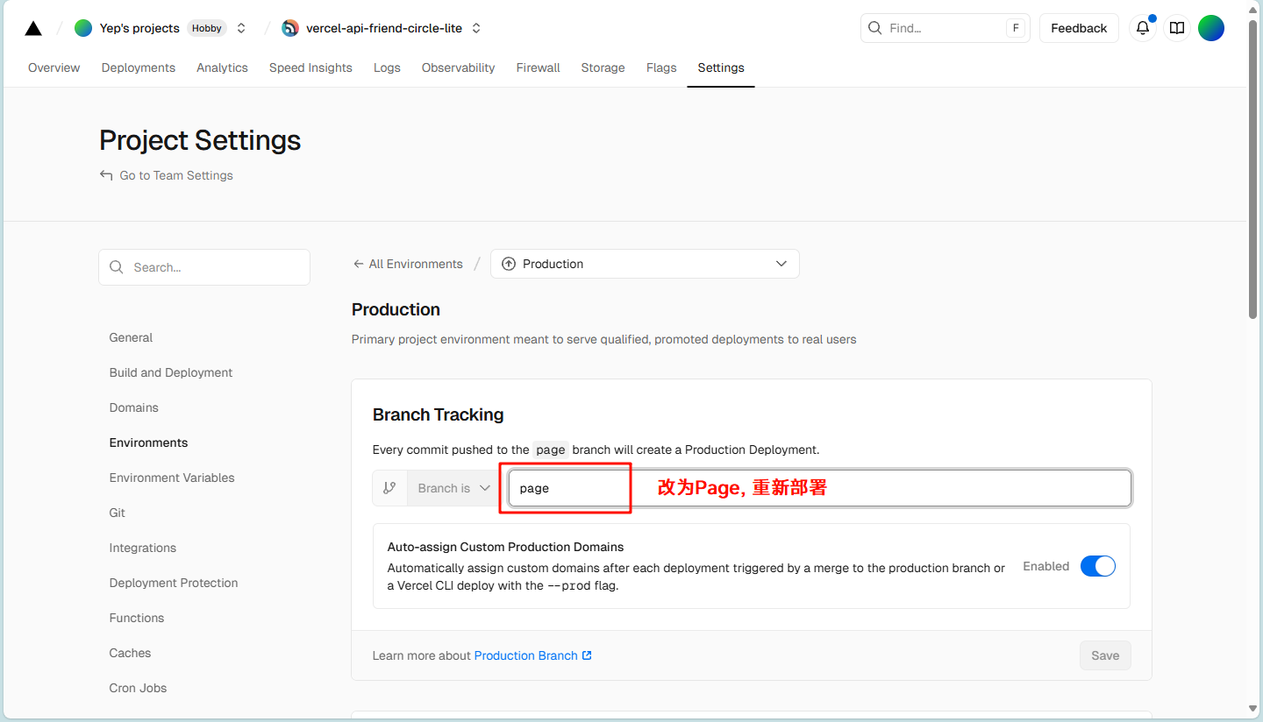Go to the Overview tab
The width and height of the screenshot is (1263, 722).
[x=54, y=67]
